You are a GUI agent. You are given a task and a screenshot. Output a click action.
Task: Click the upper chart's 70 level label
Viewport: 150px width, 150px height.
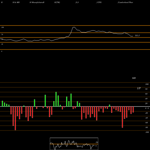coord(2,34)
